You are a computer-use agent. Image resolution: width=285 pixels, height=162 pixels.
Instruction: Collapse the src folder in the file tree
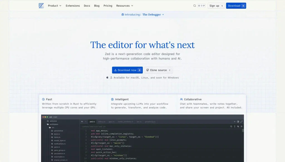pyautogui.click(x=50, y=128)
